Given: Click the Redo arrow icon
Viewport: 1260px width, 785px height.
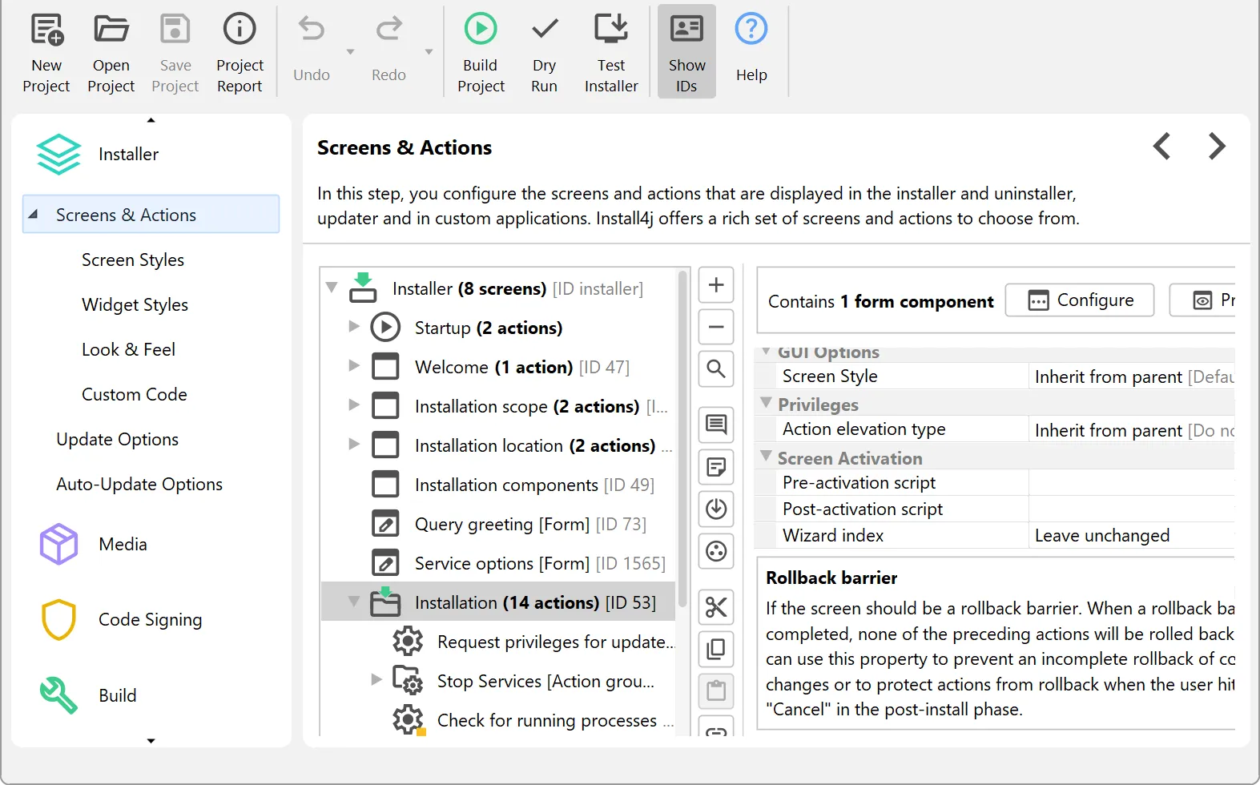Looking at the screenshot, I should pyautogui.click(x=388, y=30).
